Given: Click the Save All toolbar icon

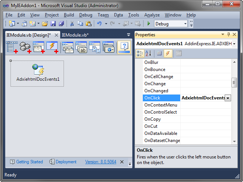Looking at the screenshot, I should click(61, 24).
